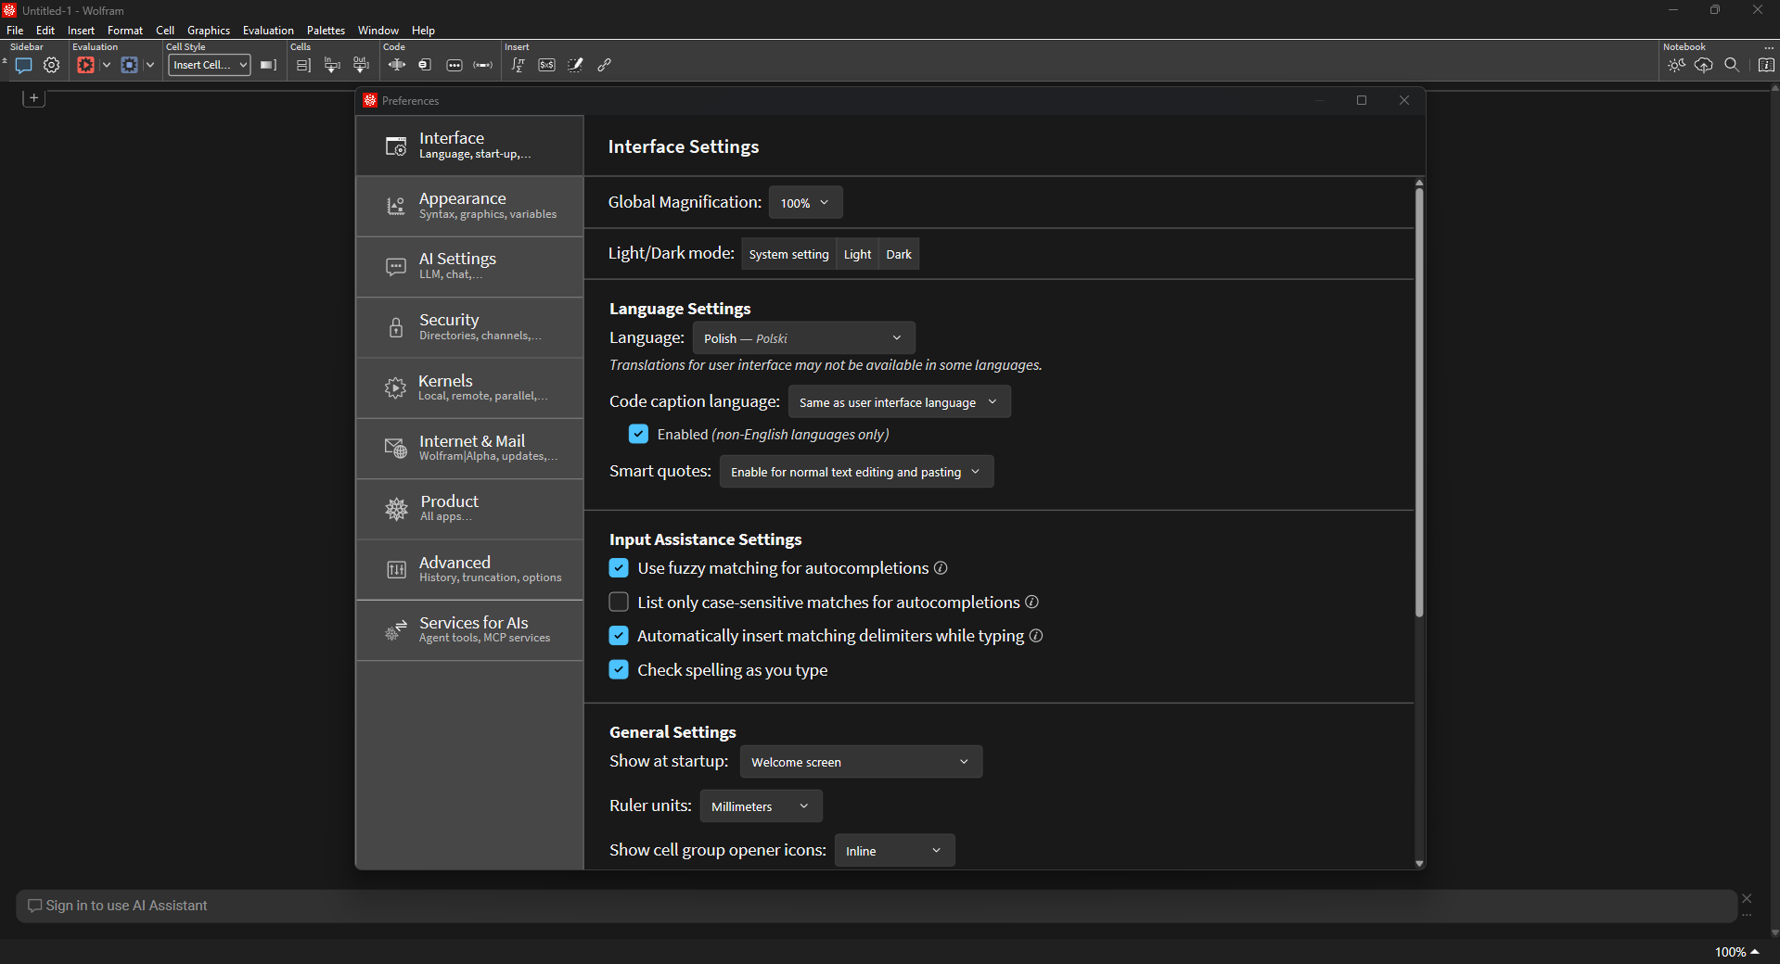Switch to Services for AIs tab
The height and width of the screenshot is (964, 1780).
point(469,630)
